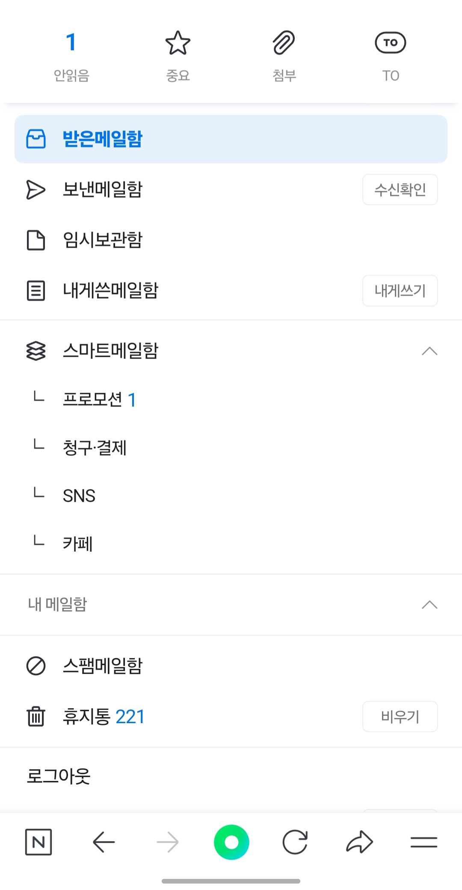Tap the share arrow icon
Viewport: 462px width, 890px height.
coord(359,842)
